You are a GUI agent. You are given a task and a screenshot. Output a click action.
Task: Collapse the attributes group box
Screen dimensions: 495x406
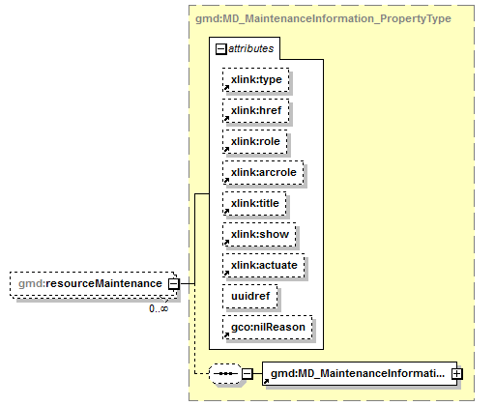coord(221,49)
